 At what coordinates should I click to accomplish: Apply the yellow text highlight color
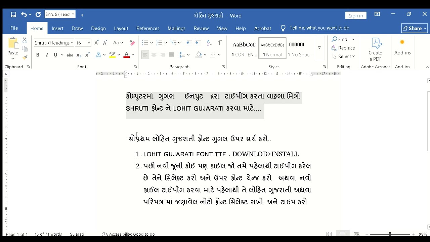coord(112,55)
